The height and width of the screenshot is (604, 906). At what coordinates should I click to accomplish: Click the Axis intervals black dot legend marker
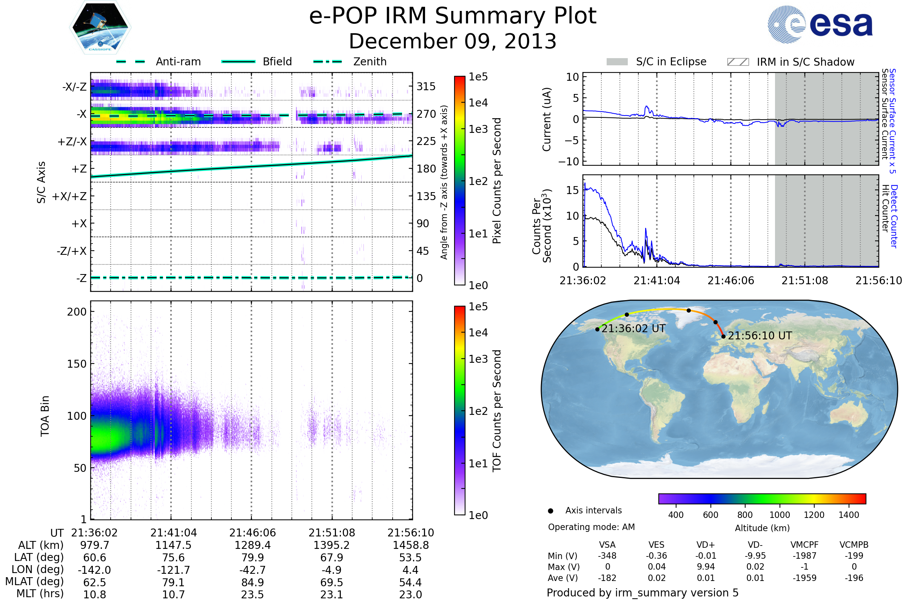(x=550, y=511)
